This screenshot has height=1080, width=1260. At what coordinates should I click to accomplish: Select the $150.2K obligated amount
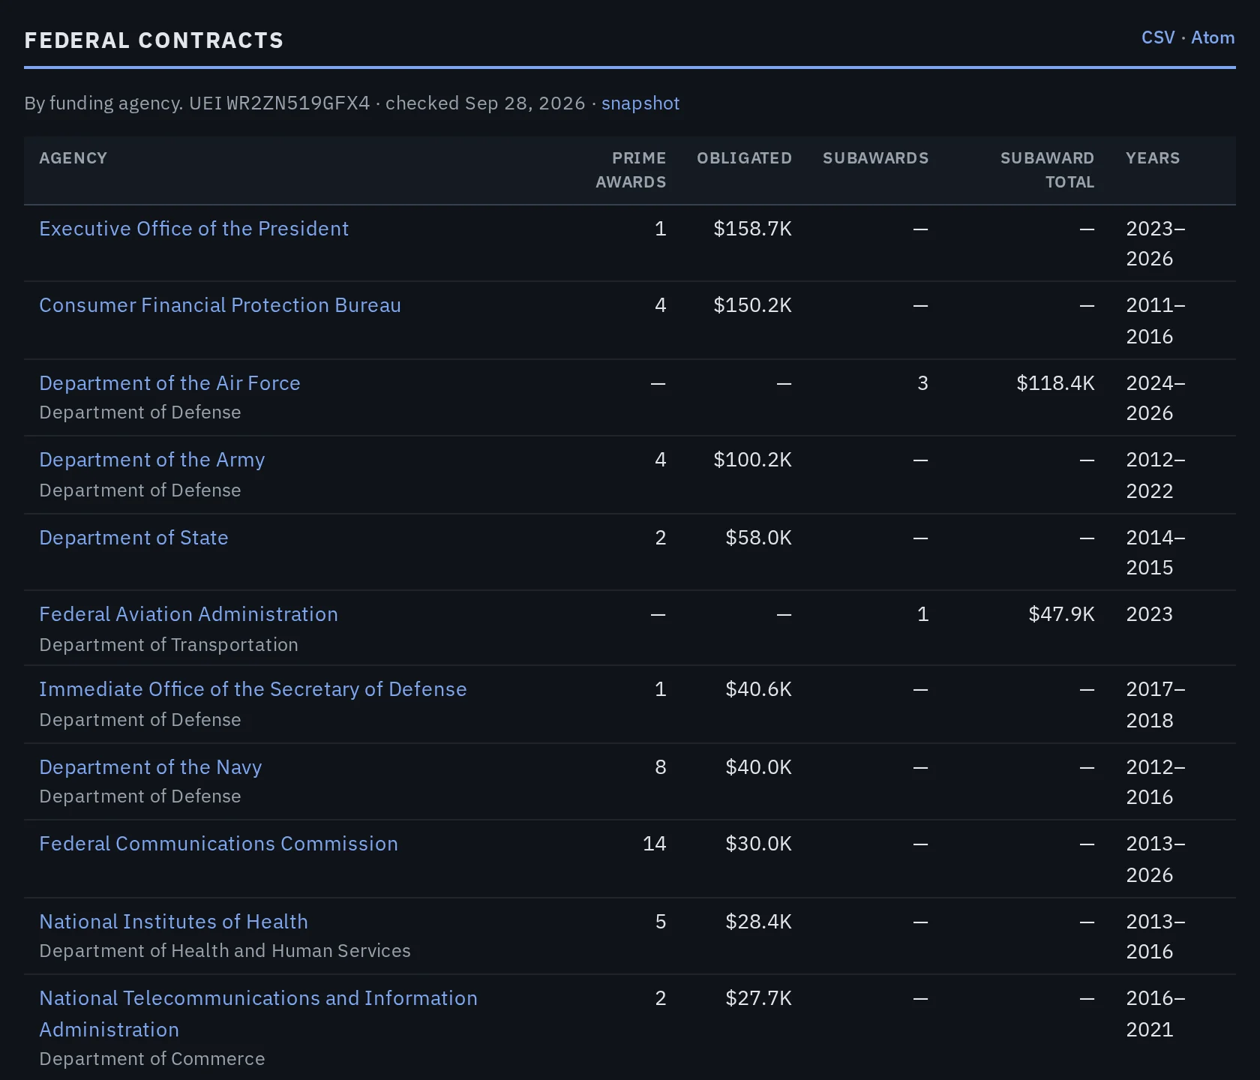752,305
